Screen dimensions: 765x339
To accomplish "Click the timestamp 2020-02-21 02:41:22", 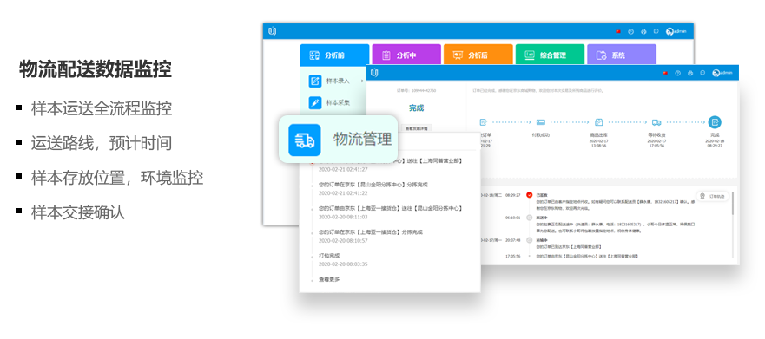I will click(x=343, y=192).
